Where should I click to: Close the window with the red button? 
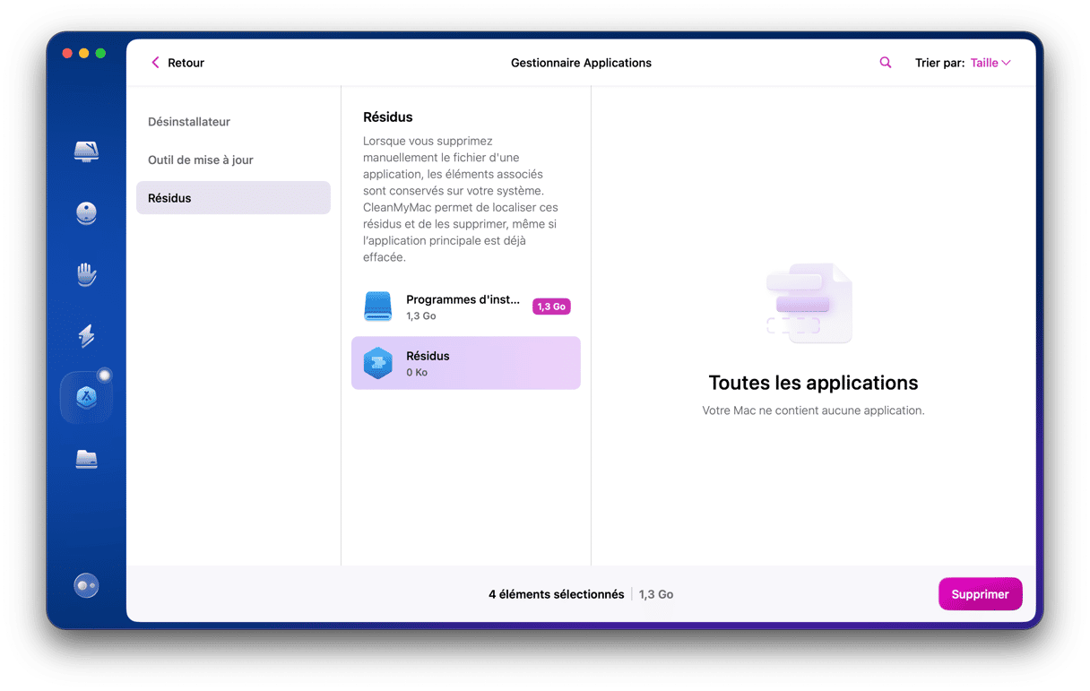tap(67, 54)
